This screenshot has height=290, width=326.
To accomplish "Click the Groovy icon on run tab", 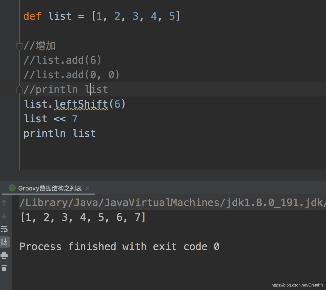I will coord(12,188).
